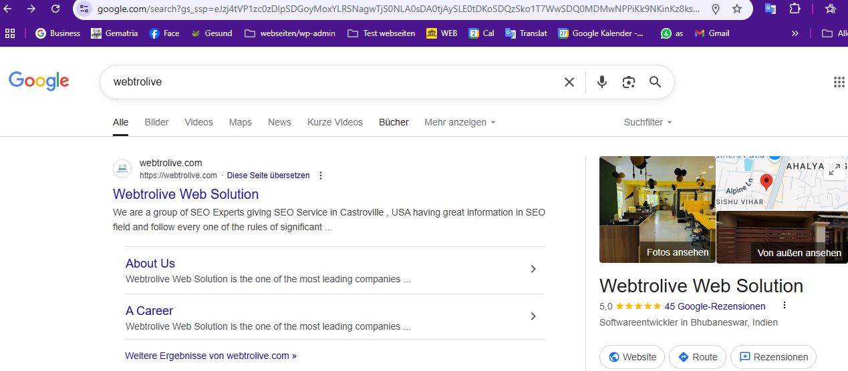Screen dimensions: 848x371
Task: Submit search with the magnifying glass icon
Action: (655, 82)
